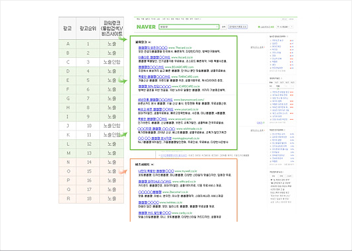Viewport: 352px width, 251px height.
Task: Open the ad title linking to www.wishmade.co.kr
Action: pos(156,128)
